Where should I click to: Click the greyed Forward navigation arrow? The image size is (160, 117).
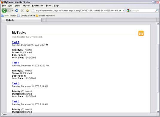(9, 10)
